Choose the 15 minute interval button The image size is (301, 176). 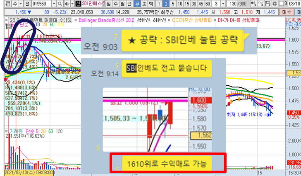click(187, 3)
